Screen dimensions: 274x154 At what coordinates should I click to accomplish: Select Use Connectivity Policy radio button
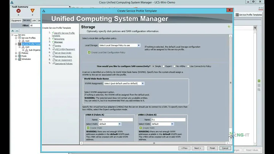[188, 66]
